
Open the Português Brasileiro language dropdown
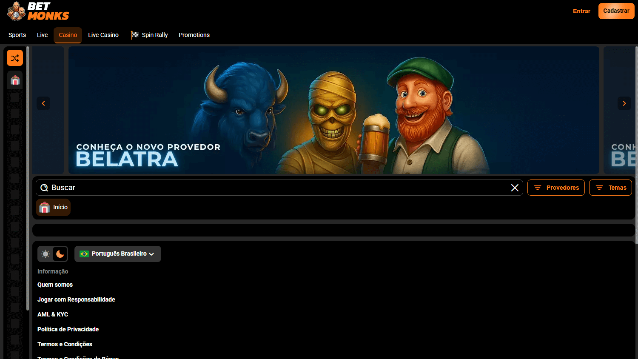coord(118,254)
